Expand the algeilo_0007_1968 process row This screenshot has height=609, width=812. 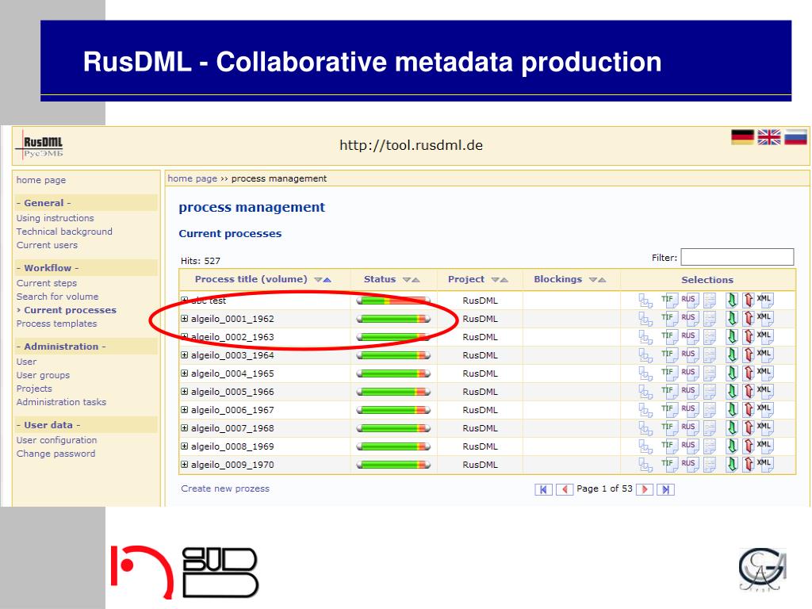(184, 427)
